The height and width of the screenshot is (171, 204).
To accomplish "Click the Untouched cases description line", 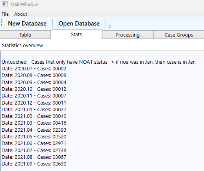I will [98, 62].
